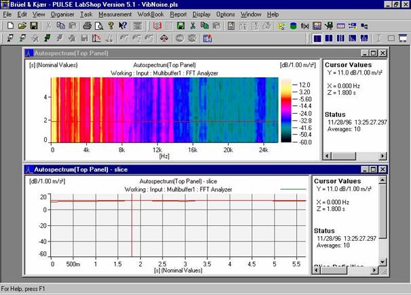Open Print Preview with the magnifier icon
Image resolution: width=411 pixels, height=295 pixels.
[98, 26]
